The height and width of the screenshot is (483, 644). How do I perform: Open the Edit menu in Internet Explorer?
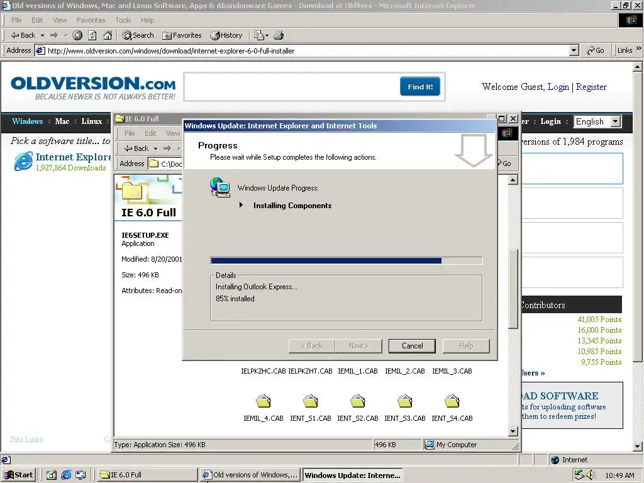pos(37,20)
